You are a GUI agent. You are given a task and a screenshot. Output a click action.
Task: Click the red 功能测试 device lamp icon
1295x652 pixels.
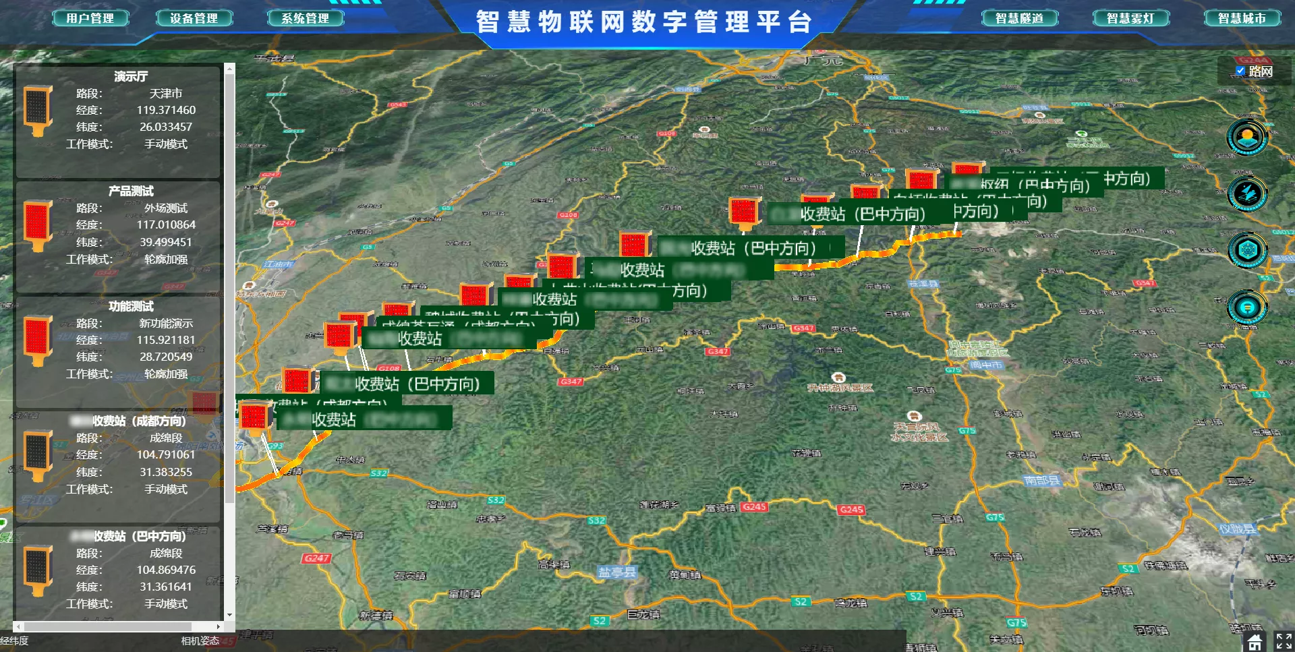(x=38, y=340)
